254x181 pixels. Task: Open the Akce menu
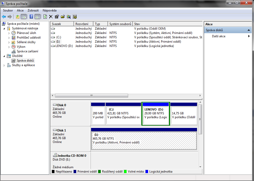pos(20,10)
